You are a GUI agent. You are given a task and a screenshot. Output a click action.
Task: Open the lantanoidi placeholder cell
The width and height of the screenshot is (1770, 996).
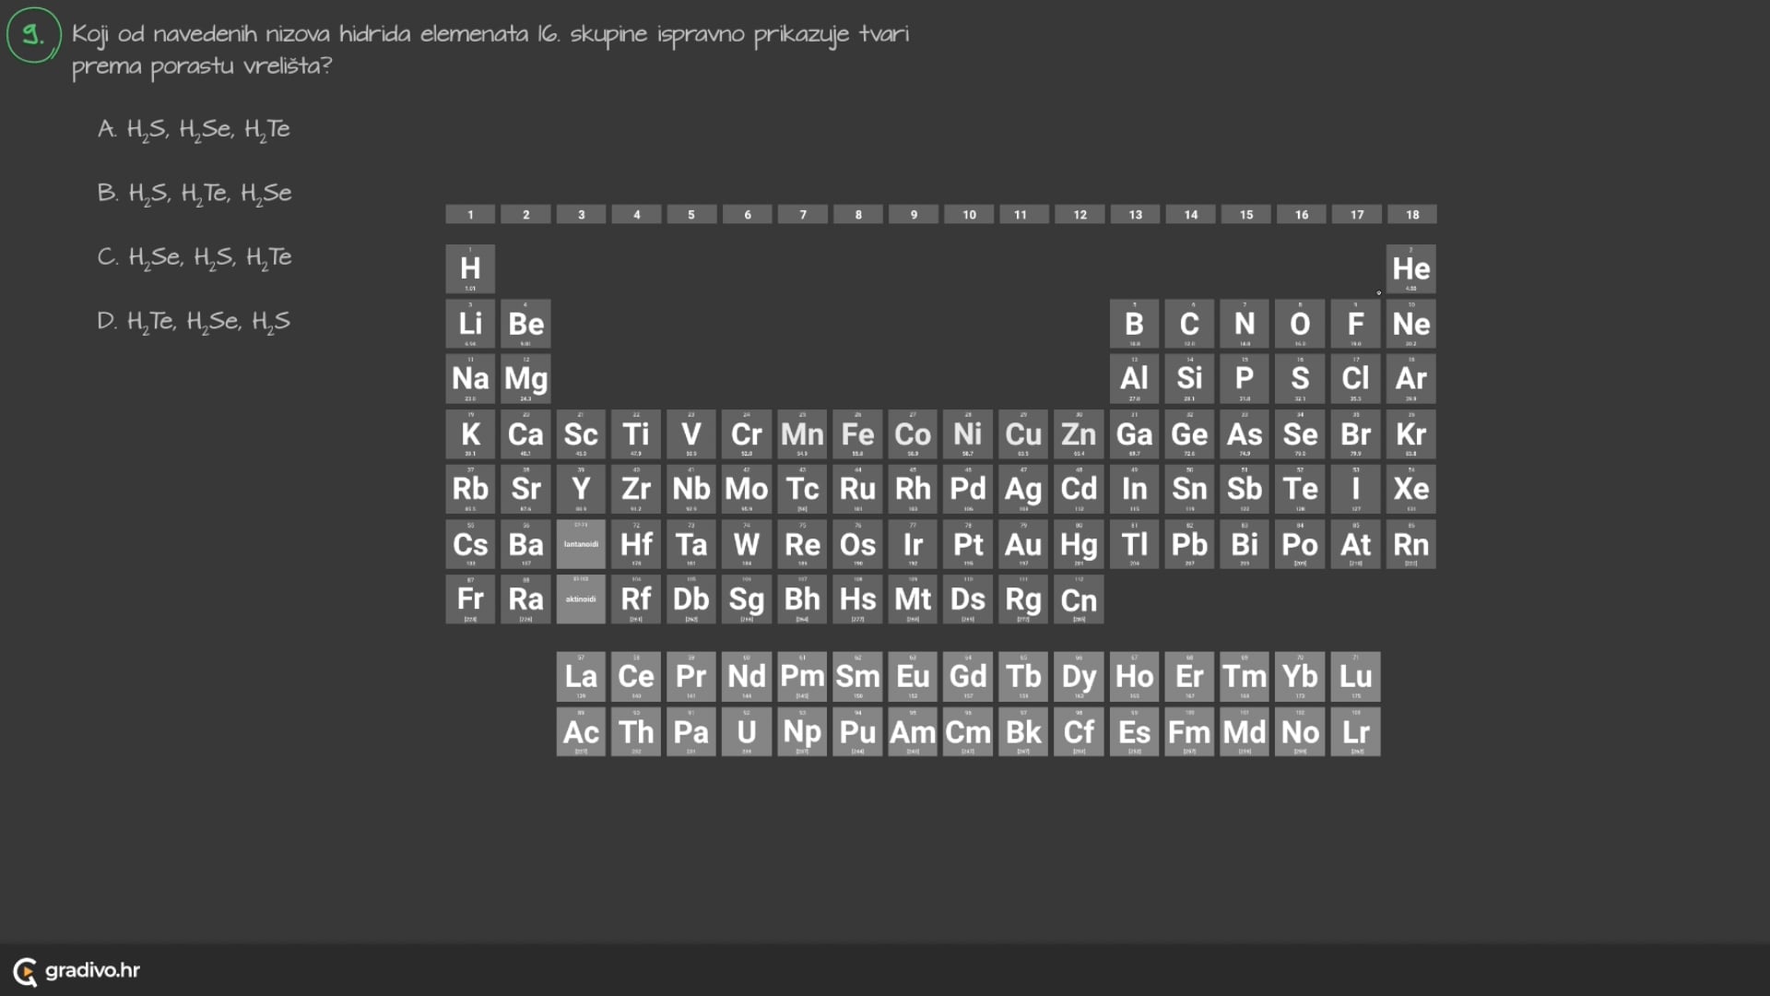581,544
